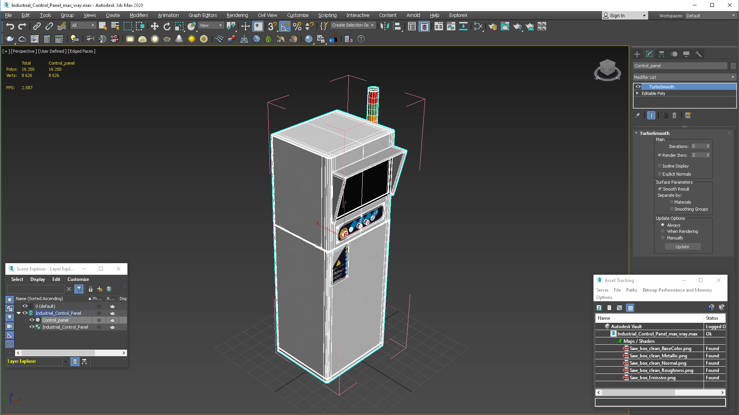Toggle Smooth Result checkbox
This screenshot has height=415, width=739.
660,189
